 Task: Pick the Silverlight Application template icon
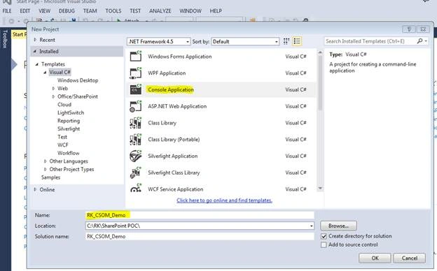pos(136,156)
